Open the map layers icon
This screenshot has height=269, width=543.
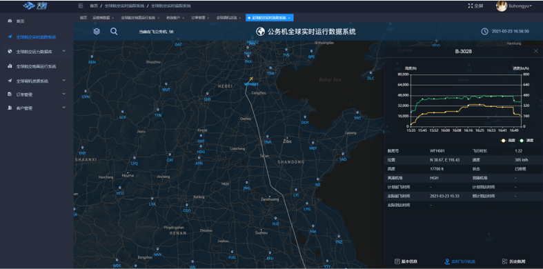[x=97, y=32]
